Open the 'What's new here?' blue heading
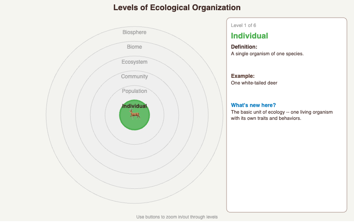The width and height of the screenshot is (354, 222). coord(253,105)
